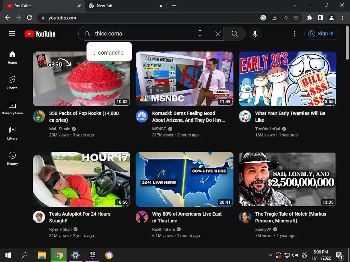350x262 pixels.
Task: Select the 'comanche' search suggestion
Action: (109, 53)
